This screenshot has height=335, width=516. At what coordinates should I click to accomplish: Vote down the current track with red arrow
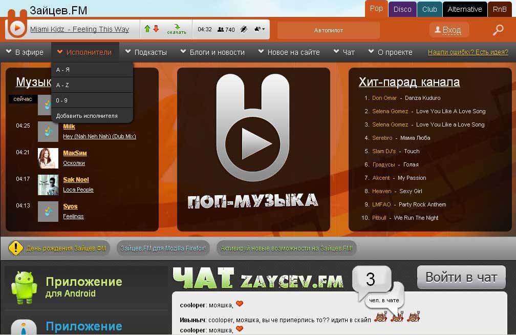pyautogui.click(x=156, y=29)
